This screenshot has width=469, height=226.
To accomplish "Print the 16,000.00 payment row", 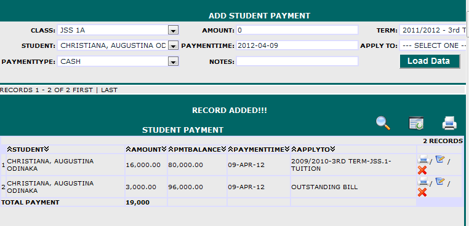I will coord(423,160).
